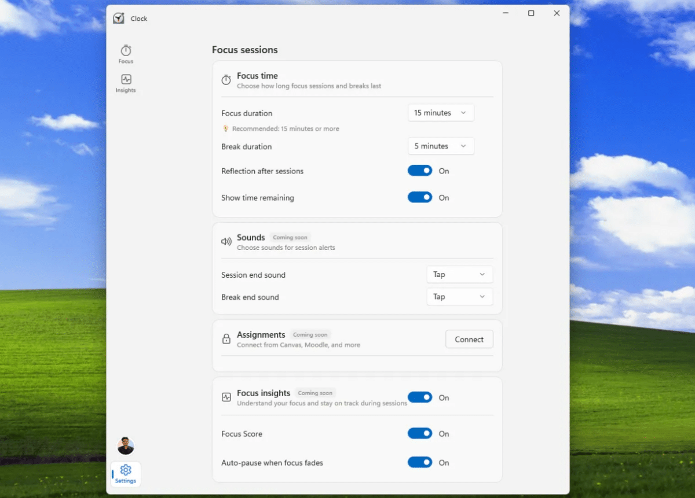Click the Session end sound label
695x498 pixels.
(x=253, y=275)
